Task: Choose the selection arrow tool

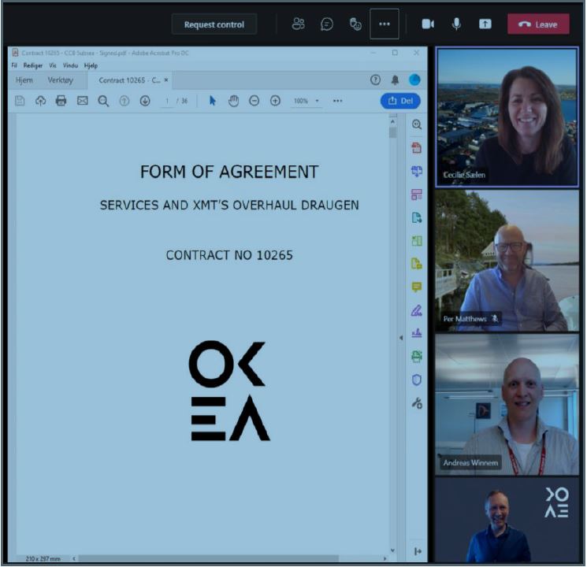Action: pyautogui.click(x=212, y=101)
